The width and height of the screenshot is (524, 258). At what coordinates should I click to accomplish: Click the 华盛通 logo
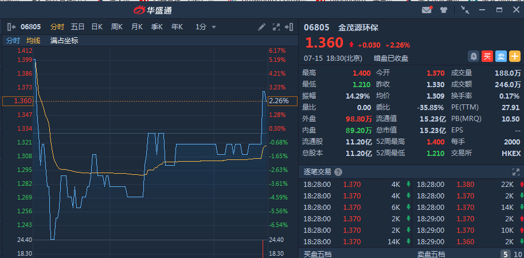click(x=153, y=10)
